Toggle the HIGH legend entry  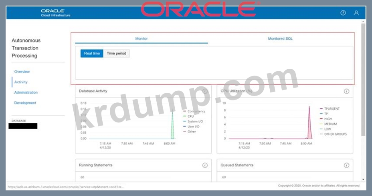326,119
